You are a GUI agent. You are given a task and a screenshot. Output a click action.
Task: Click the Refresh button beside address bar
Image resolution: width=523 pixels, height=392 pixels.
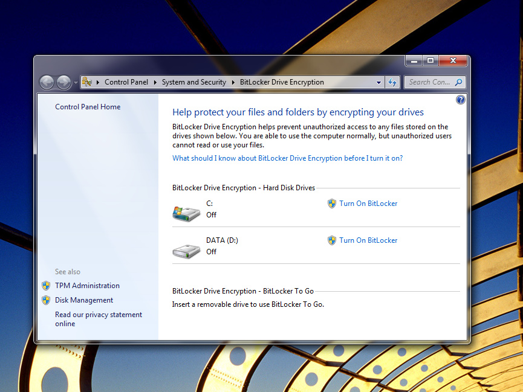coord(392,82)
